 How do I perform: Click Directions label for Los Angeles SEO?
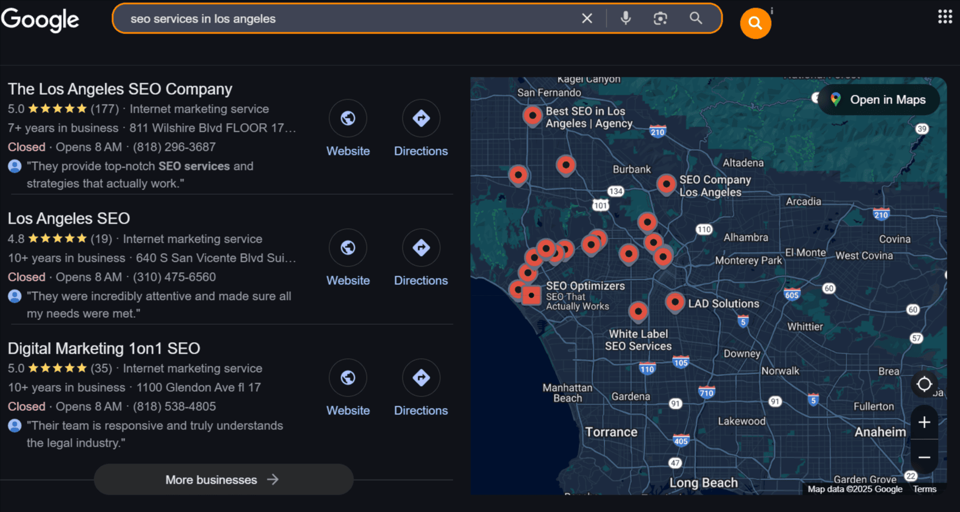coord(421,280)
